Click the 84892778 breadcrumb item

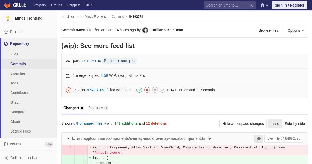136,17
